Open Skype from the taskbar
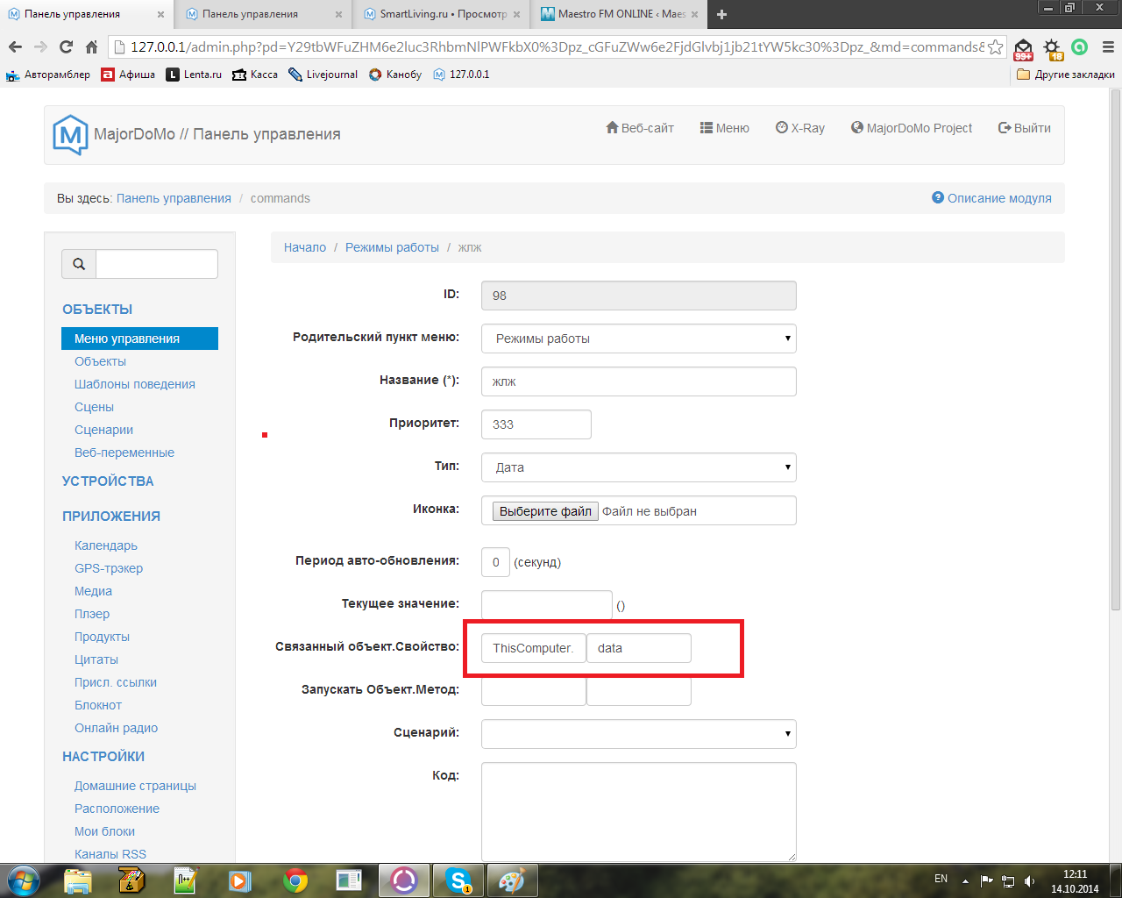Screen dimensions: 1122x898 (458, 880)
